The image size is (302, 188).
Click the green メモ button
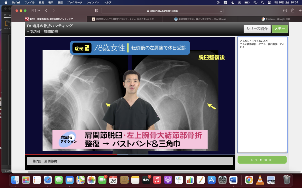(x=280, y=29)
